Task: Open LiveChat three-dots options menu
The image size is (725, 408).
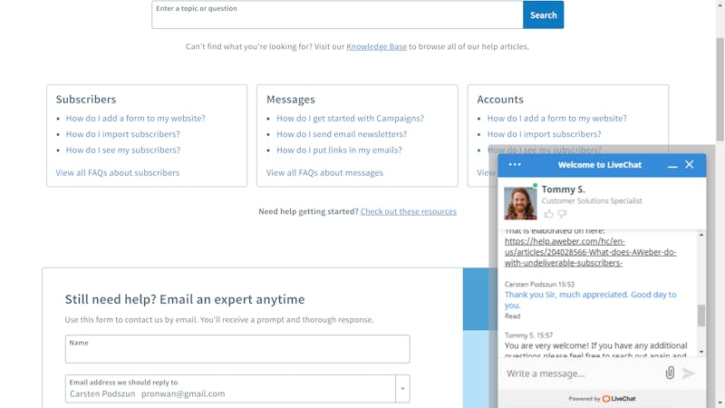Action: pyautogui.click(x=515, y=164)
